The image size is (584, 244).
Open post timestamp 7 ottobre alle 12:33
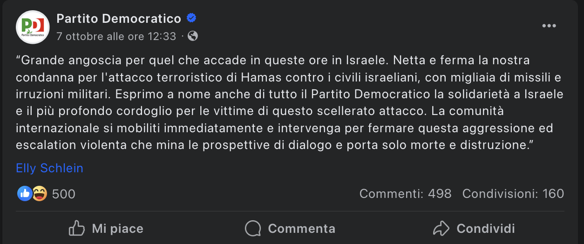pyautogui.click(x=116, y=36)
